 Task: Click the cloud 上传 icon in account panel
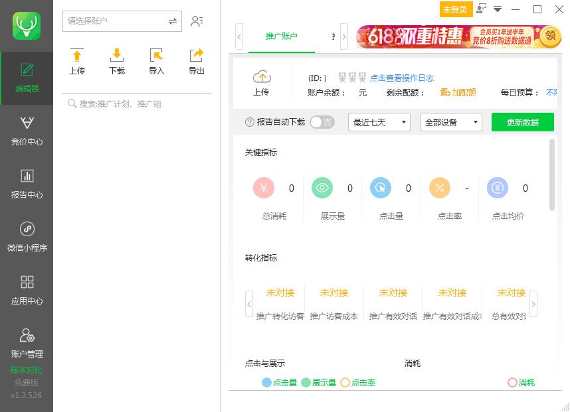261,78
